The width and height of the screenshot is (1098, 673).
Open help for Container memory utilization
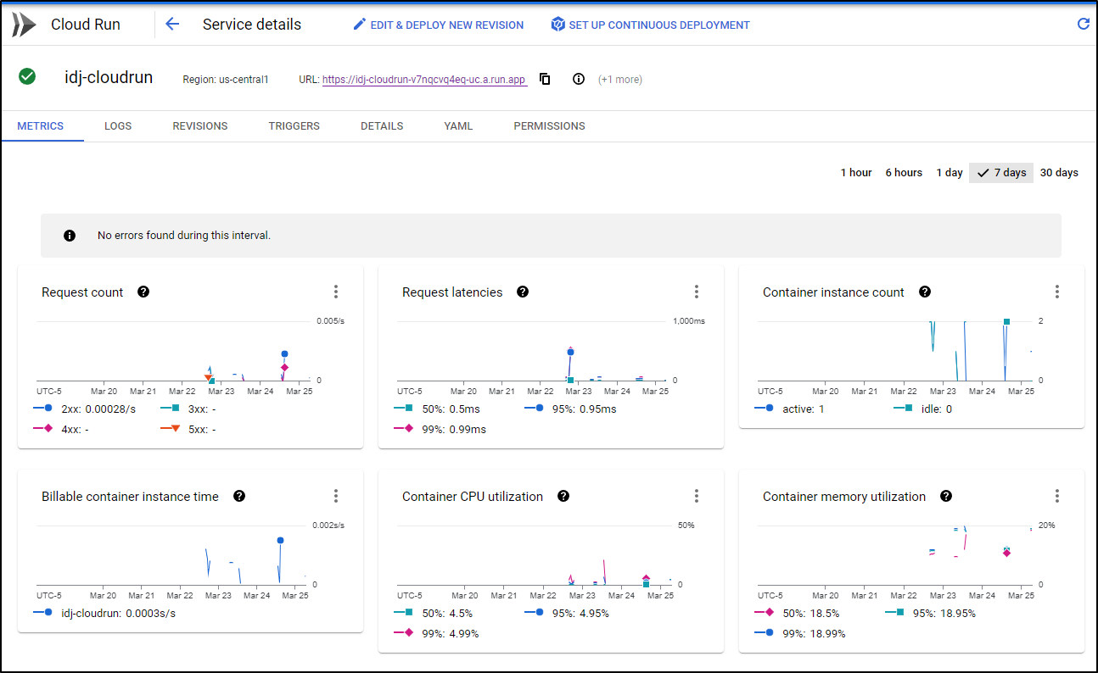946,496
